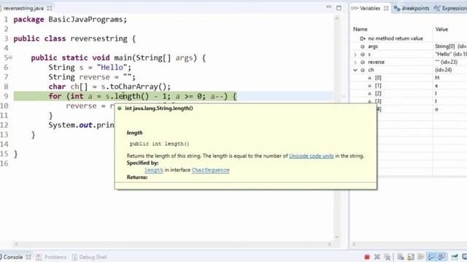Close the reversestring.java editor tab
This screenshot has height=262, width=467.
click(x=50, y=8)
